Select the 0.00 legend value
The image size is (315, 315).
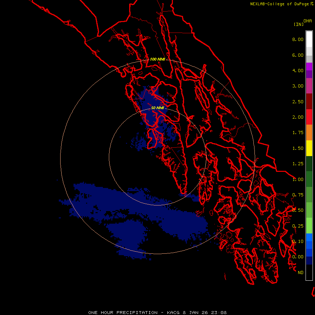298,257
